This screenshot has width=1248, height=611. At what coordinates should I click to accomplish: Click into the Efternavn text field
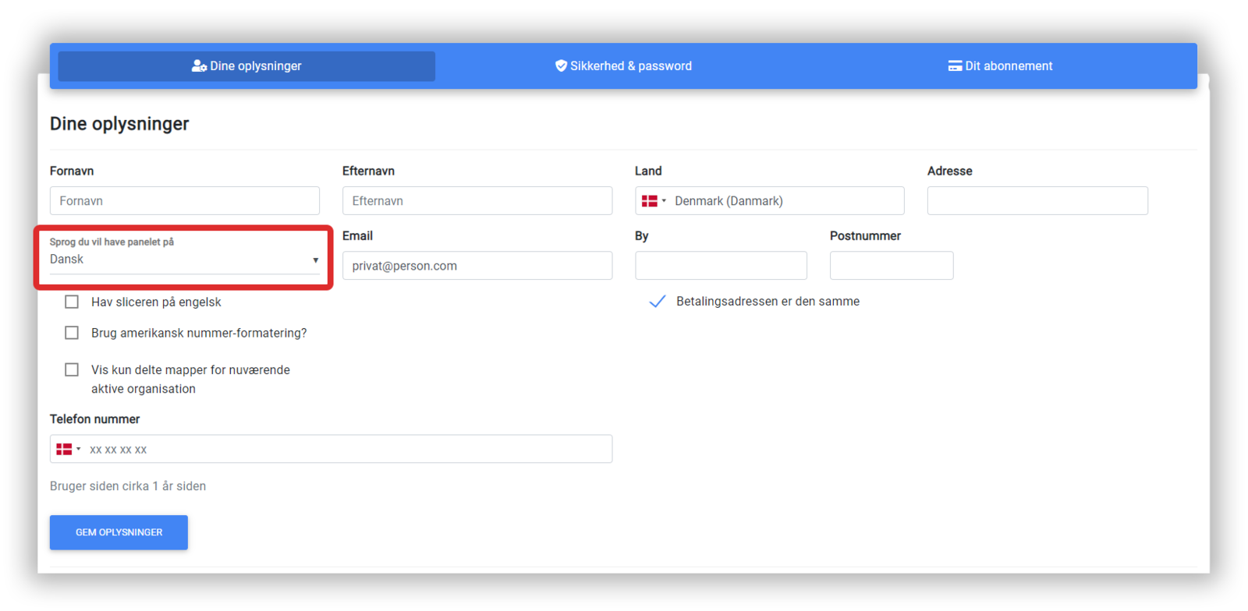pyautogui.click(x=477, y=201)
